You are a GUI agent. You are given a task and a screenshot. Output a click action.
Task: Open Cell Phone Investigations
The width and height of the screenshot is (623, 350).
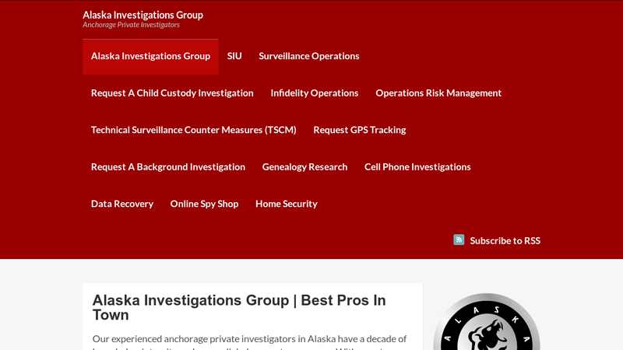tap(417, 167)
